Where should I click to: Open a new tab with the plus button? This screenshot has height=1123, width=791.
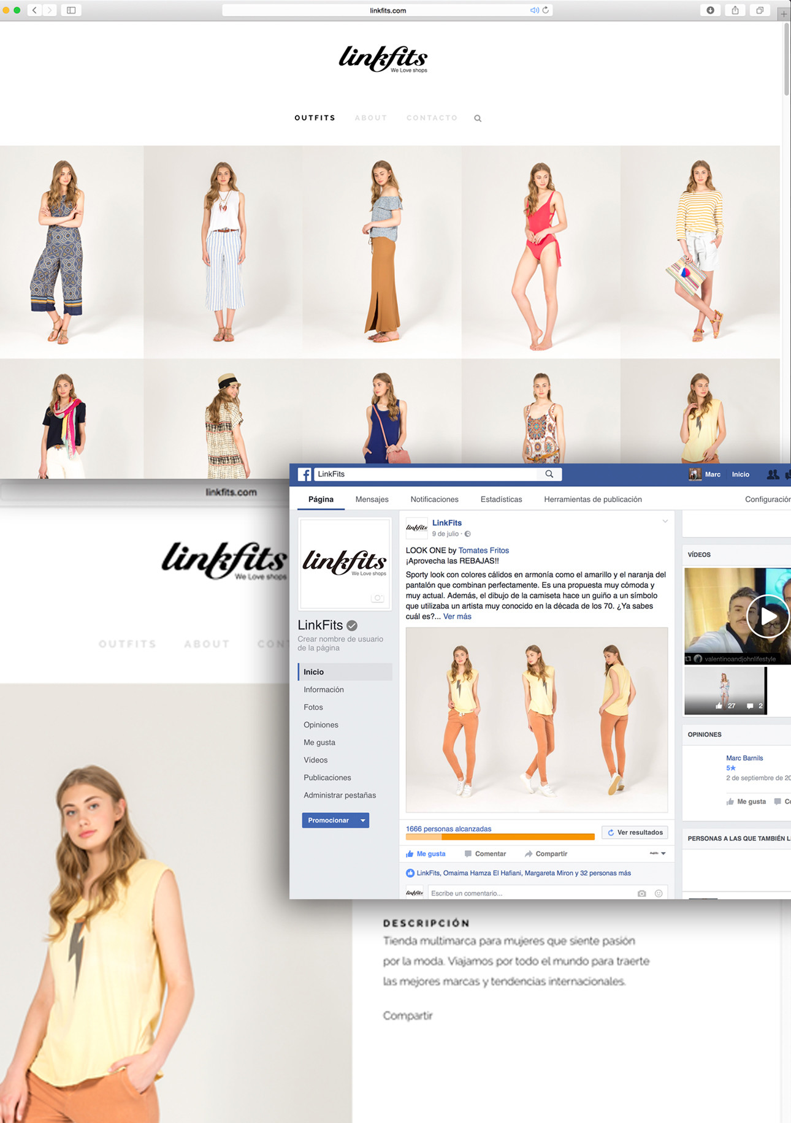[x=784, y=13]
